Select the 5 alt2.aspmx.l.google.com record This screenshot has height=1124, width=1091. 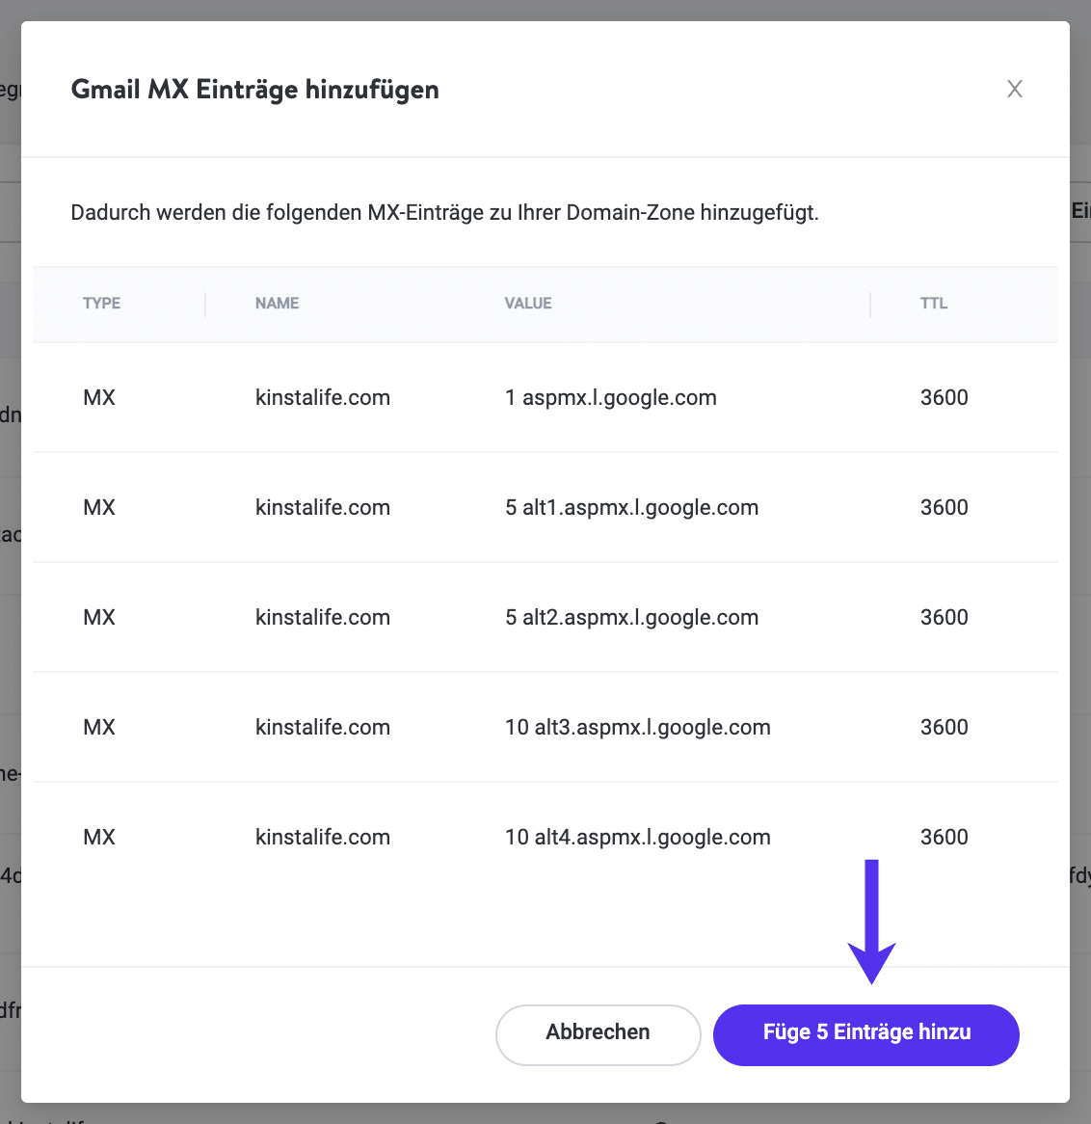(x=632, y=617)
